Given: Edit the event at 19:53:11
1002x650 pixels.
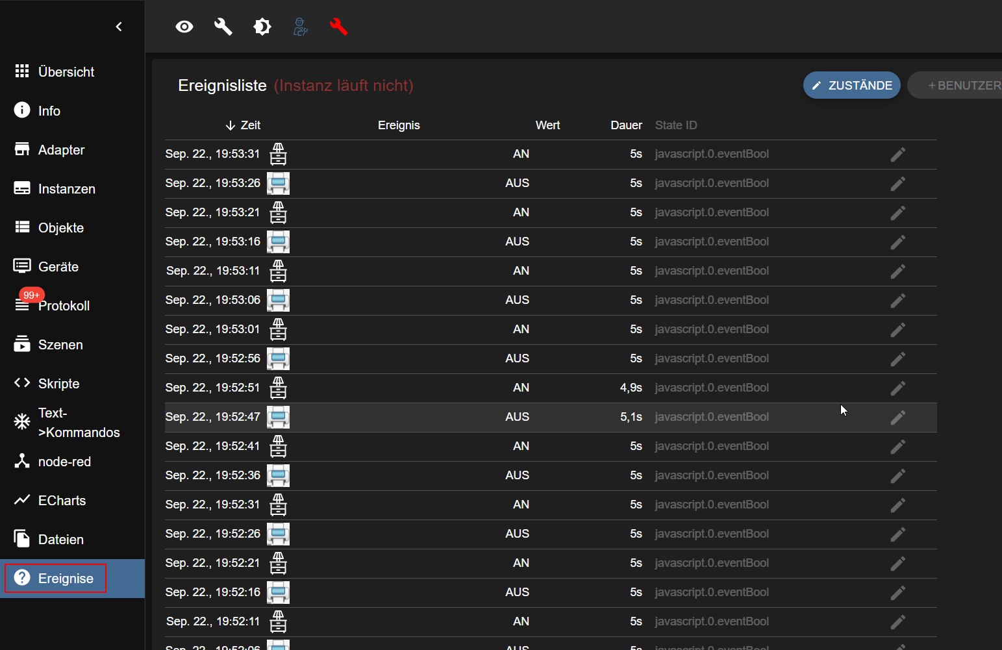Looking at the screenshot, I should [x=898, y=271].
